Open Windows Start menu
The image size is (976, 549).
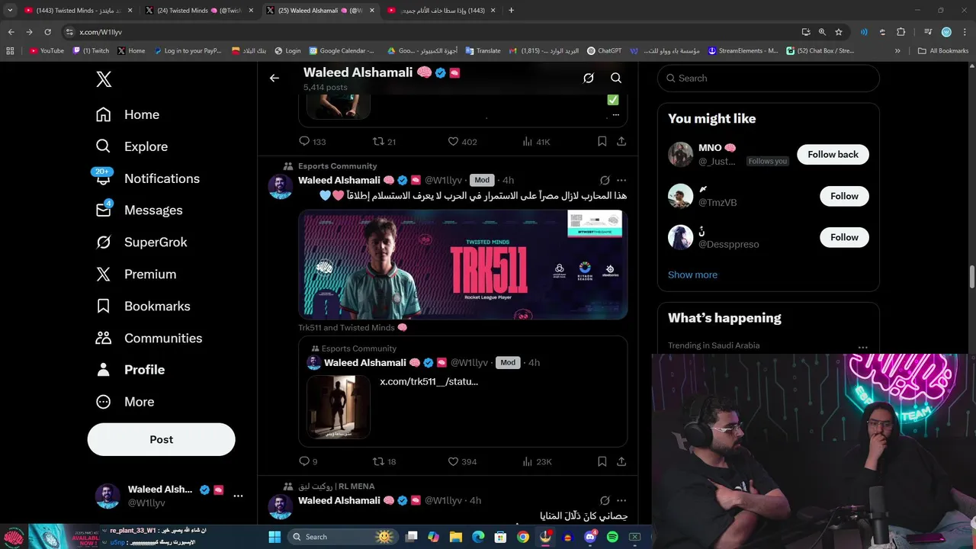(274, 537)
